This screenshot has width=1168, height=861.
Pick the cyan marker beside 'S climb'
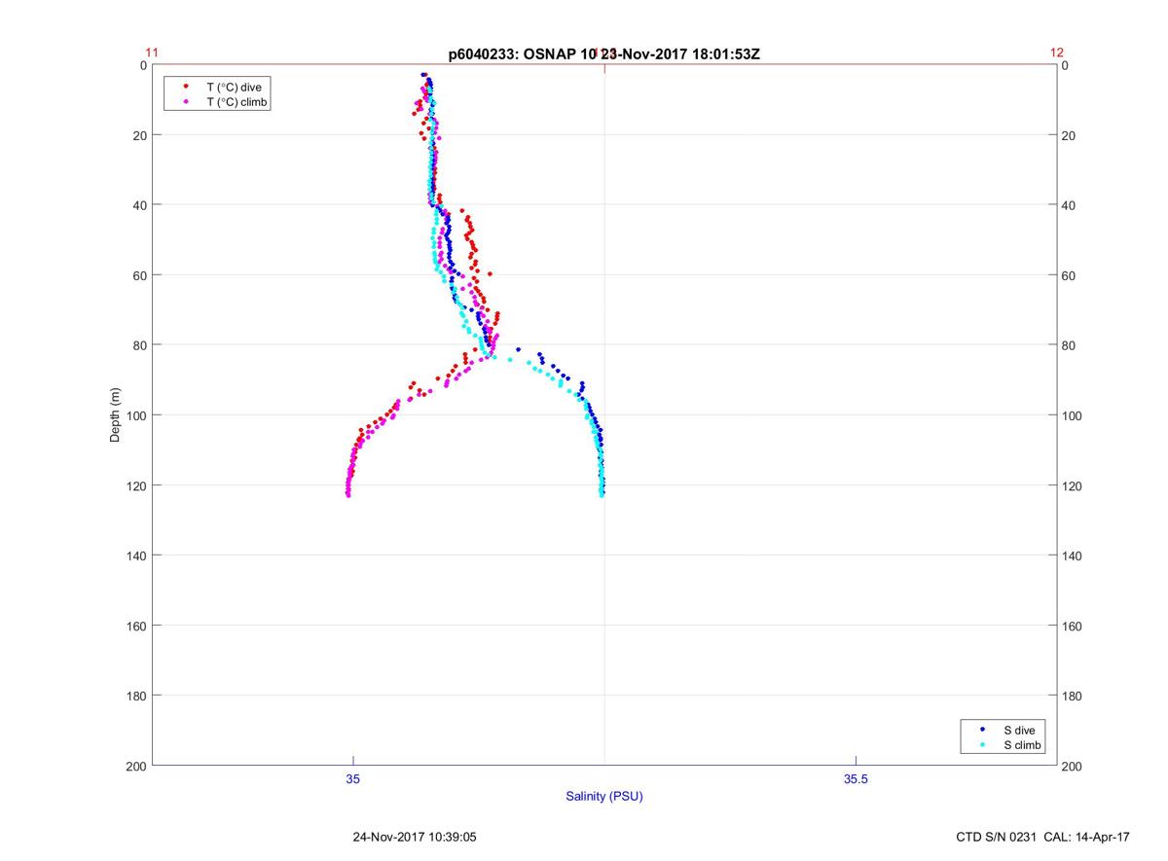tap(982, 745)
